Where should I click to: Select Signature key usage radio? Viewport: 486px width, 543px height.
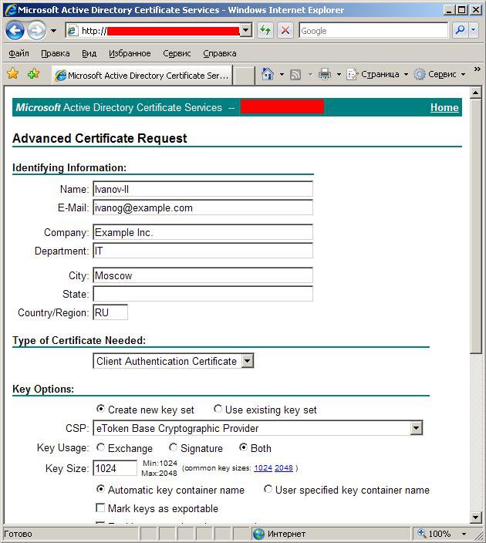(173, 447)
